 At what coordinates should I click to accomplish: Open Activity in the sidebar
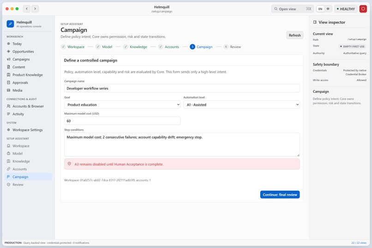coord(28,114)
